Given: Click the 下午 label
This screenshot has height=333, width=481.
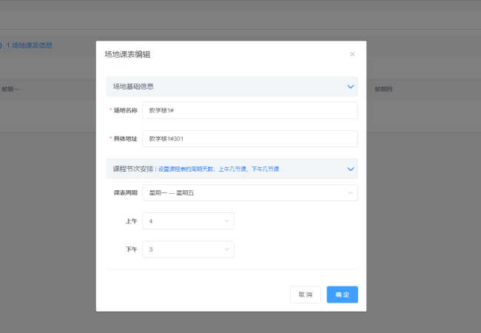Looking at the screenshot, I should click(x=131, y=249).
